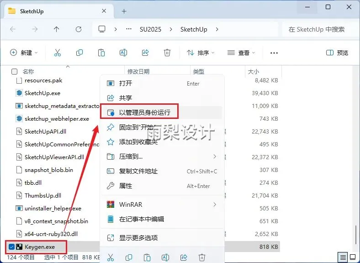Image resolution: width=360 pixels, height=263 pixels.
Task: Go up one folder level
Action: (x=57, y=29)
